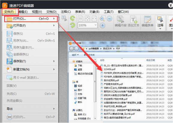Sort files by 修改日期 column header
This screenshot has height=123, width=173.
[150, 60]
